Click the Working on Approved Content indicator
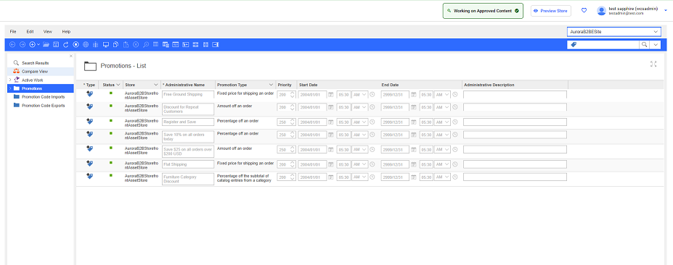The height and width of the screenshot is (265, 673). coord(483,11)
